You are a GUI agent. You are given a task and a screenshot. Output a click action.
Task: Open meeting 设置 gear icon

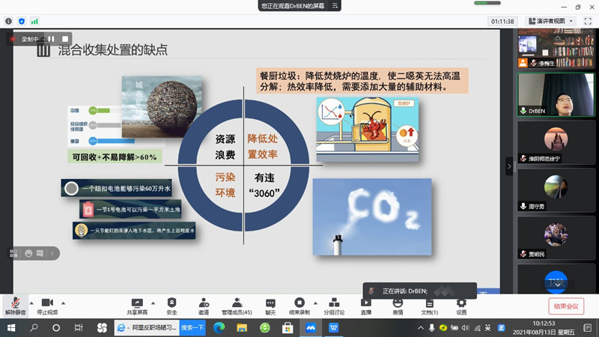click(461, 302)
